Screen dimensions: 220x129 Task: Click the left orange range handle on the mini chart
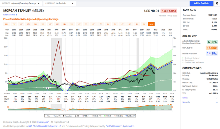coord(8,107)
